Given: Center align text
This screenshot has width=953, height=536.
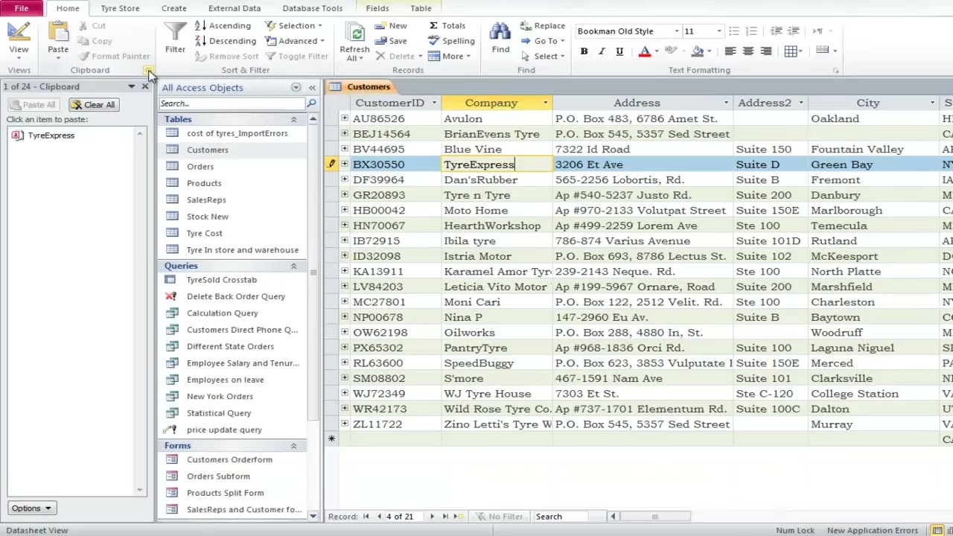Looking at the screenshot, I should [x=748, y=51].
